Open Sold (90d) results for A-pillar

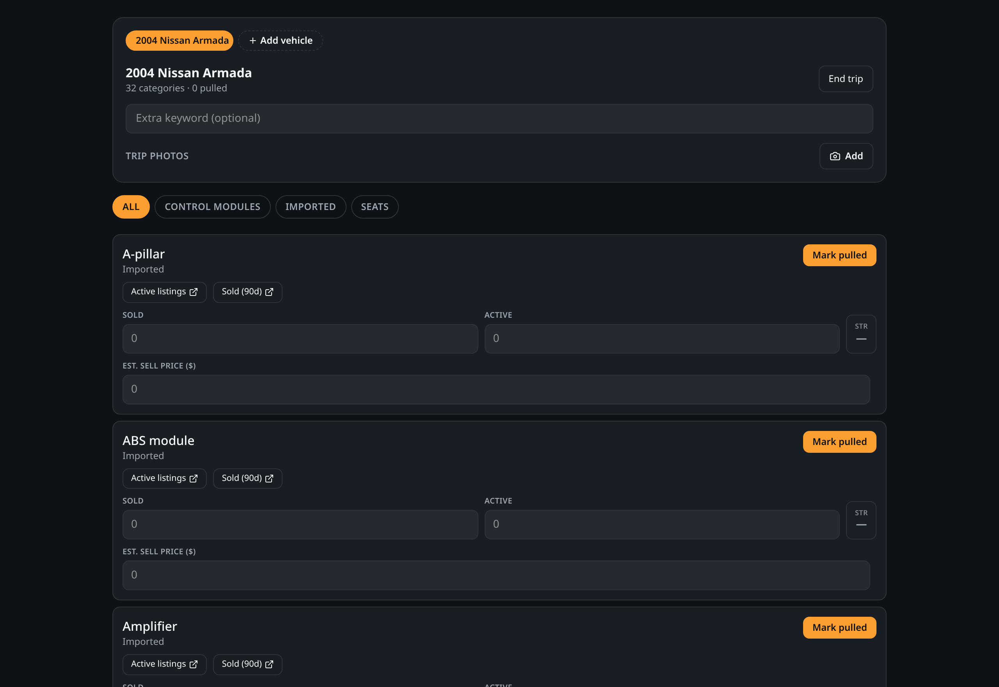pyautogui.click(x=247, y=292)
